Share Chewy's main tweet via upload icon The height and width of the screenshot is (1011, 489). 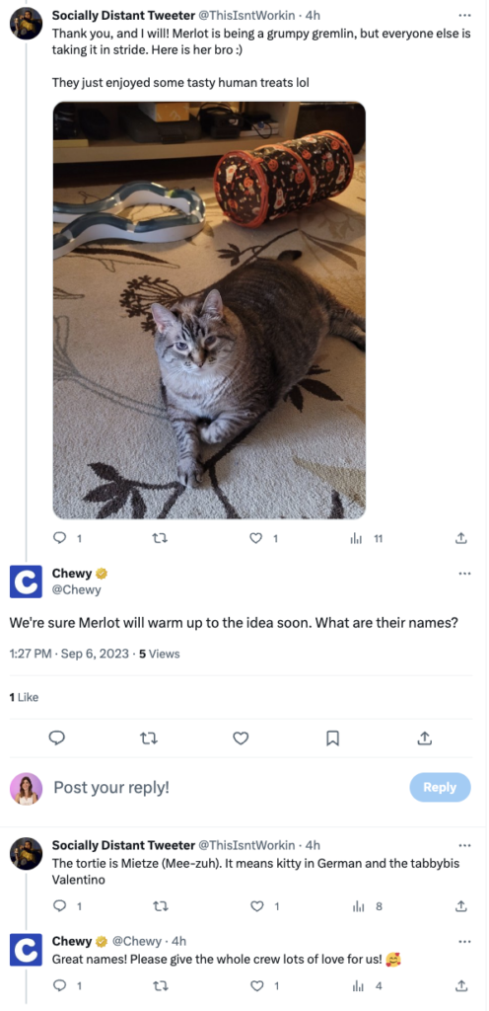425,738
